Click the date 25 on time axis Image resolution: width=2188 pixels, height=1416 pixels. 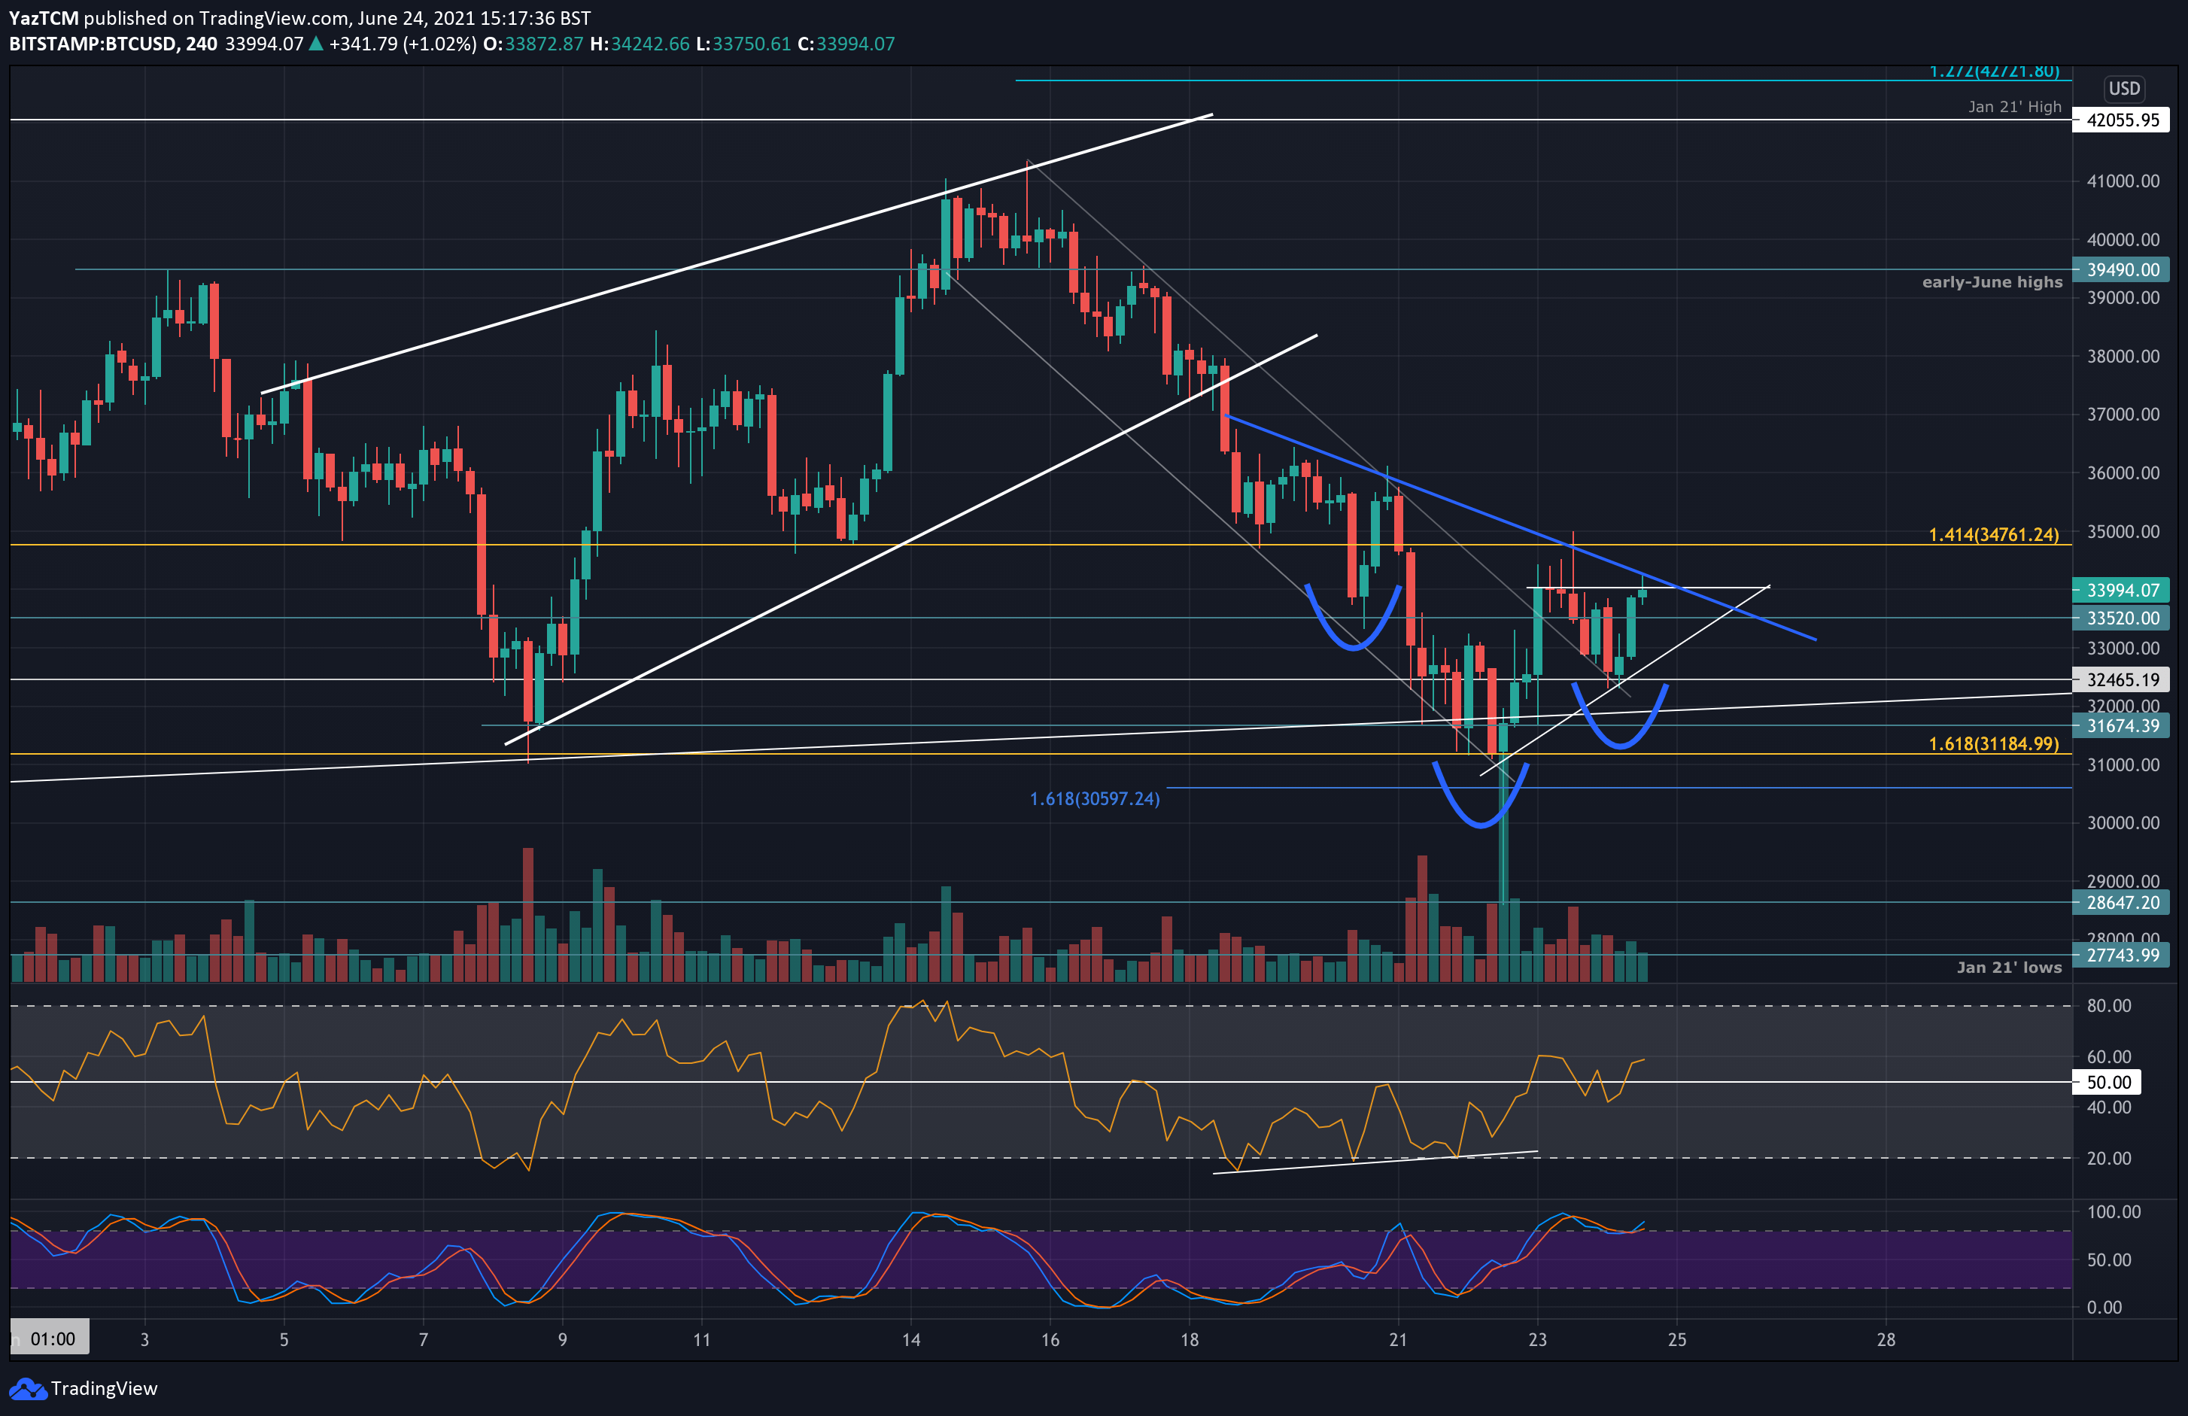(1677, 1340)
